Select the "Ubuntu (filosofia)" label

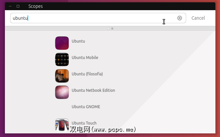click(87, 74)
